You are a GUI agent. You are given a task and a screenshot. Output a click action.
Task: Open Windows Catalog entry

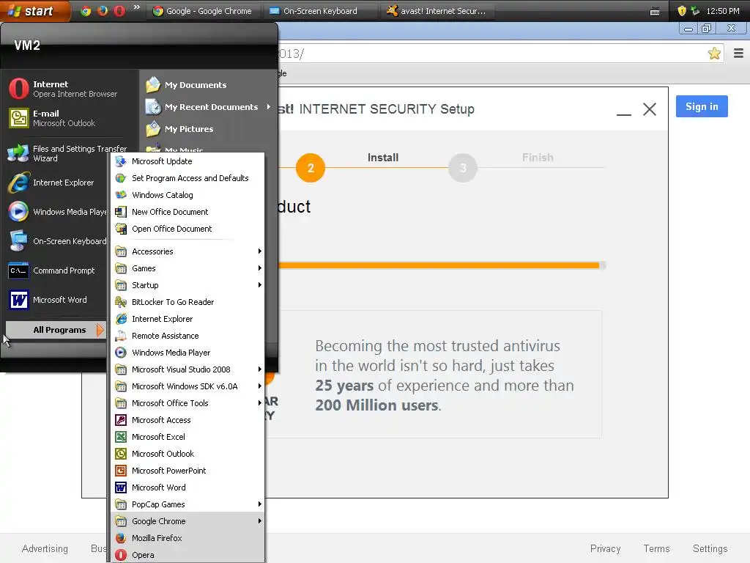[188, 195]
